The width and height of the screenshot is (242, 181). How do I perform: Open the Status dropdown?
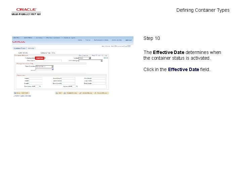click(85, 58)
